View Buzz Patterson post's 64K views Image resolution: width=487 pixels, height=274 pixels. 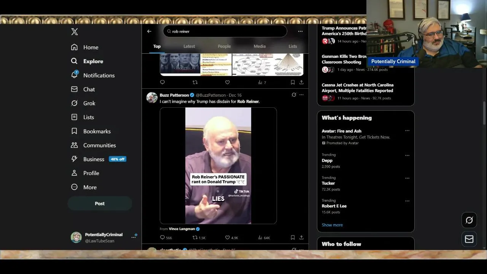point(264,237)
